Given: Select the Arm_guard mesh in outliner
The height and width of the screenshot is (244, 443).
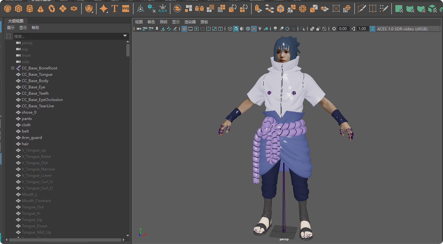Looking at the screenshot, I should pyautogui.click(x=32, y=138).
